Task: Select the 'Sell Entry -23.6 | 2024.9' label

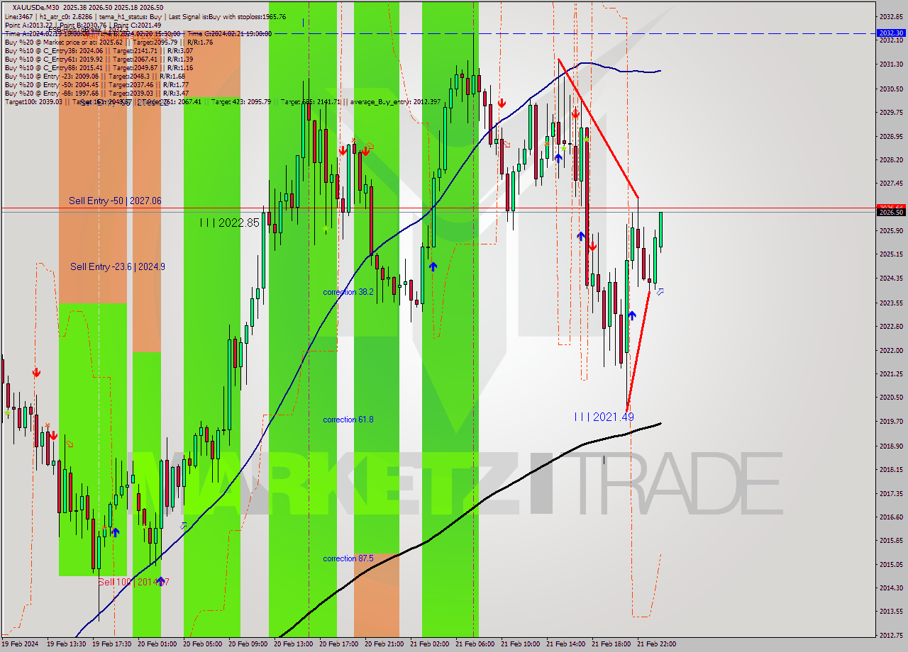Action: (118, 266)
